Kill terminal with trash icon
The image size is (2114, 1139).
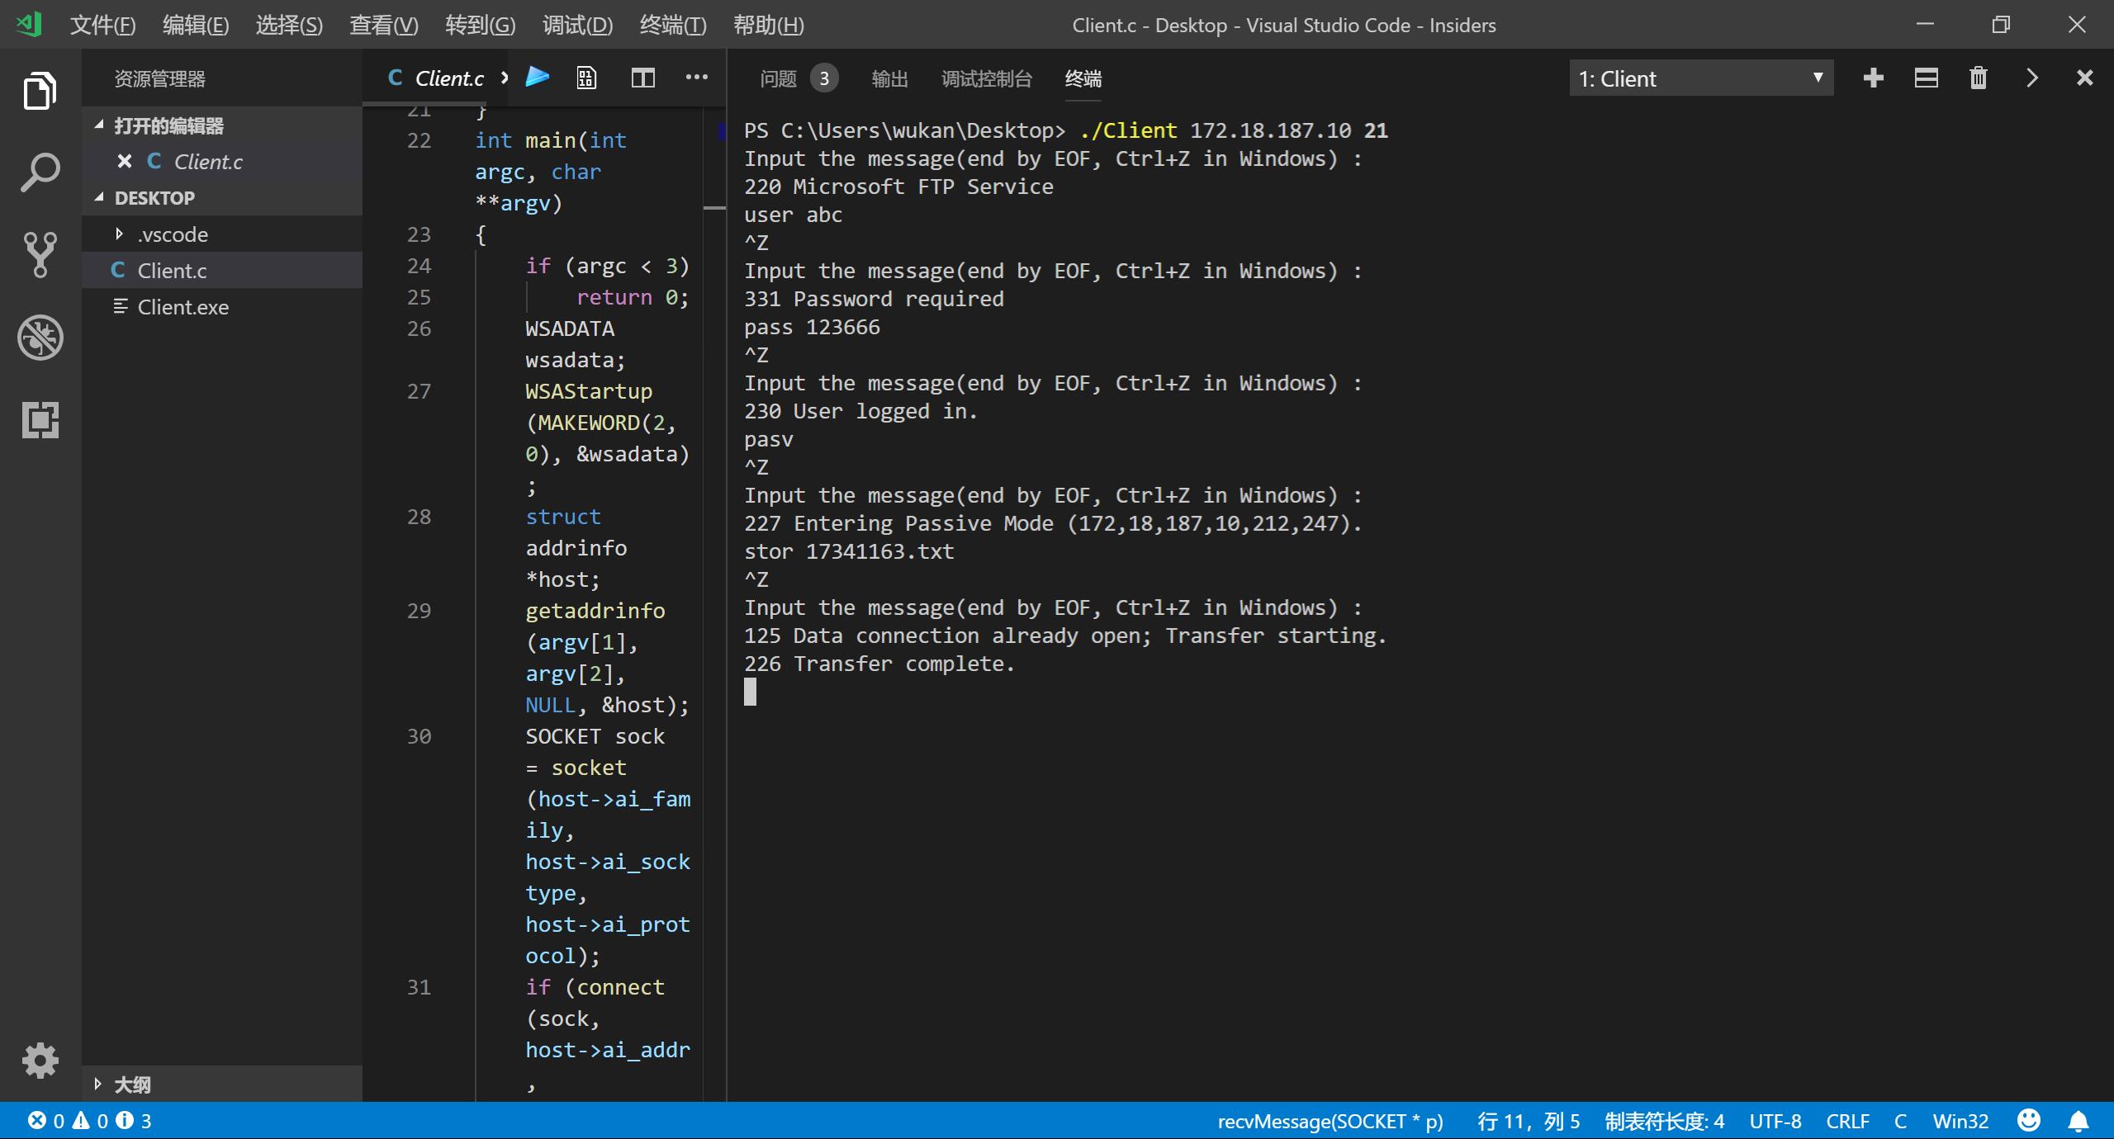pos(1978,78)
